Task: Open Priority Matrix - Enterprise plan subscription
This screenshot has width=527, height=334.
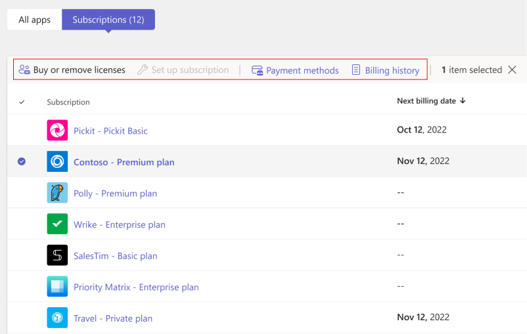Action: pyautogui.click(x=136, y=287)
